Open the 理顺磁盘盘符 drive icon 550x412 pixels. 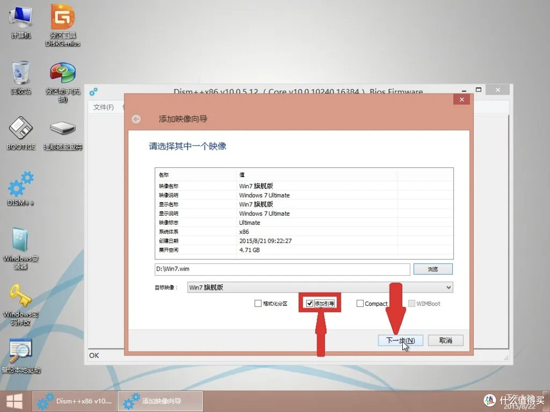[x=63, y=135]
